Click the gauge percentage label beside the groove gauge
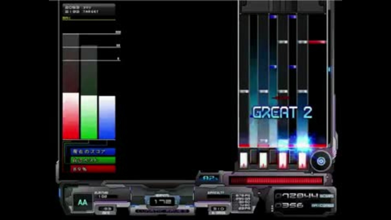Screen dimensions: 391x220 pos(210,178)
